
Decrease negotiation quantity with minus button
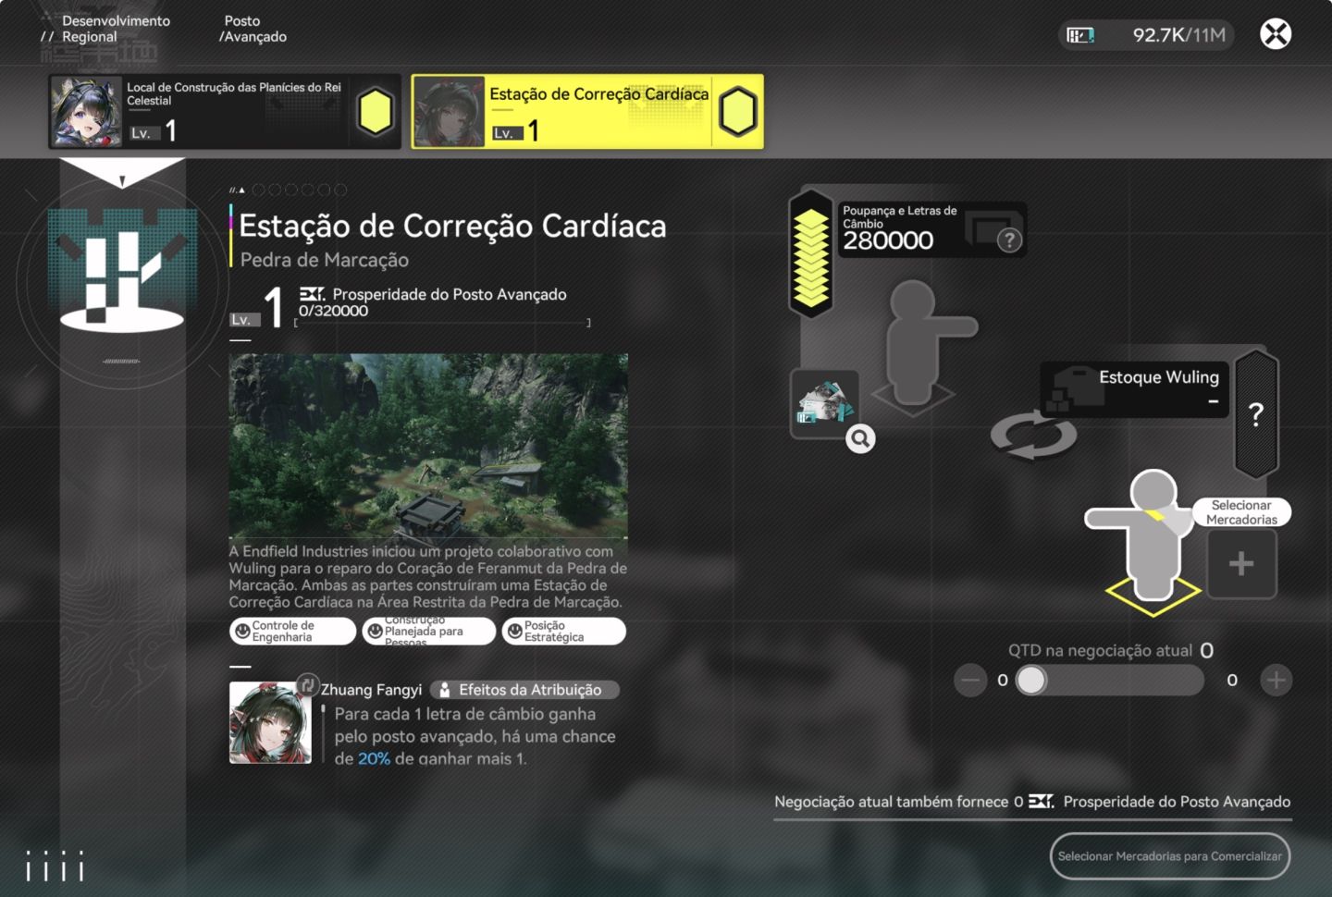pyautogui.click(x=969, y=681)
